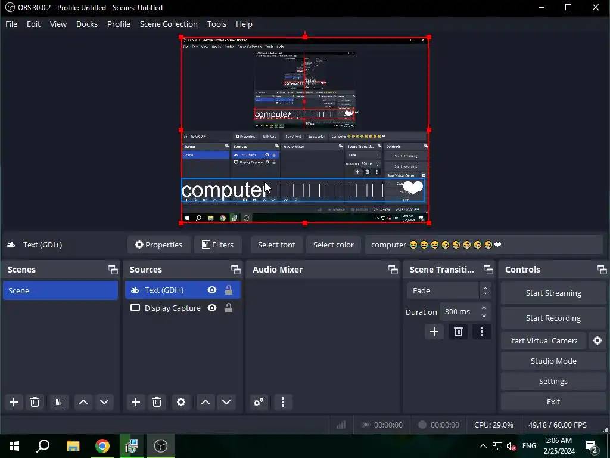Click the Exit button

pyautogui.click(x=553, y=401)
